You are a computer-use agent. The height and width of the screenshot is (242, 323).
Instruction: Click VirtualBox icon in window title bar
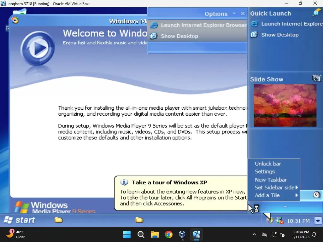point(3,3)
